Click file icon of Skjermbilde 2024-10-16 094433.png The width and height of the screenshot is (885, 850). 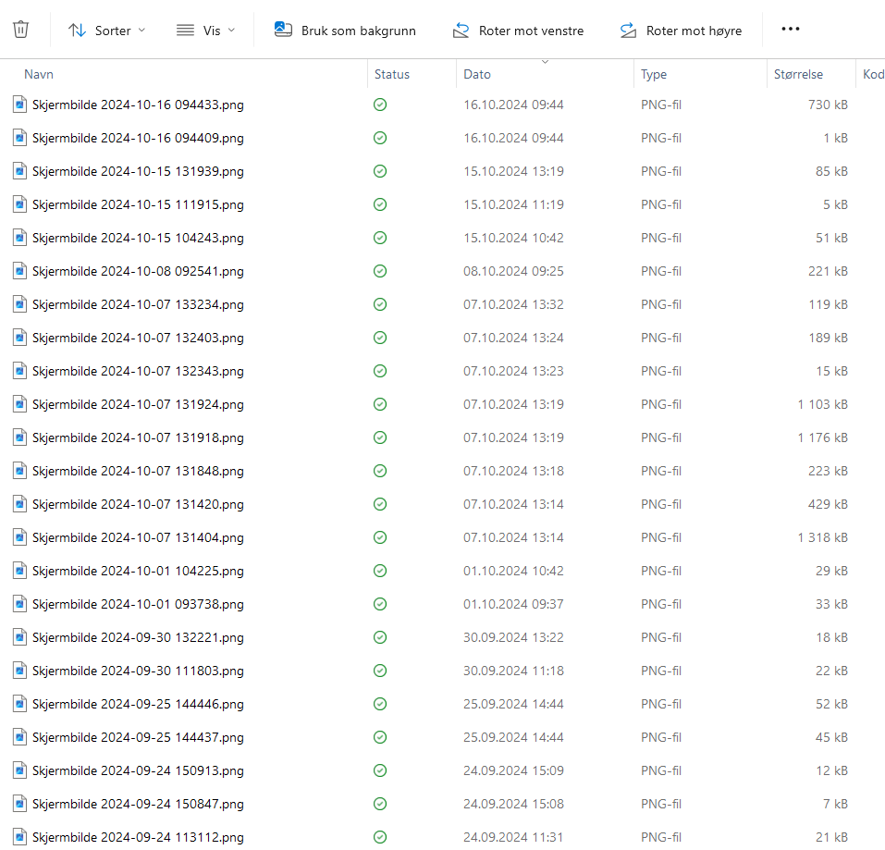[x=20, y=105]
